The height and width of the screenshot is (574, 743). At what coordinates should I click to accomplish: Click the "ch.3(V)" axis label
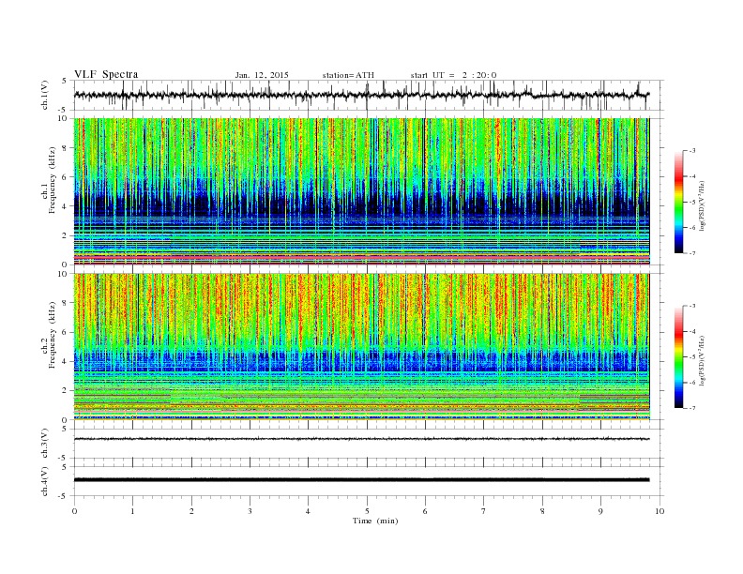(x=45, y=444)
